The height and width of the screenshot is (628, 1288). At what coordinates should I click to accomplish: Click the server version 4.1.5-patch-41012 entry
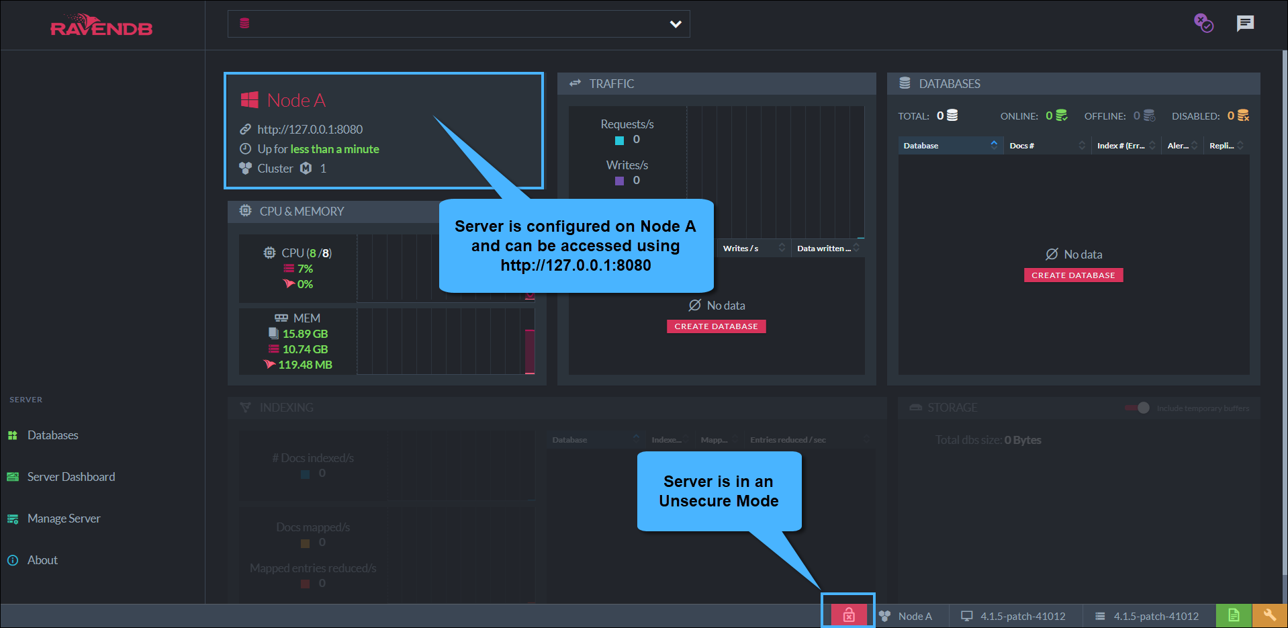click(x=1147, y=616)
